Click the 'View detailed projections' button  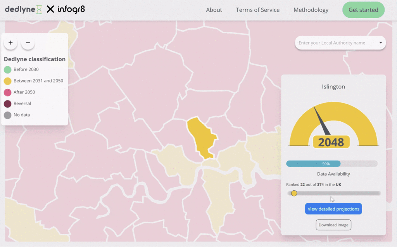point(333,209)
